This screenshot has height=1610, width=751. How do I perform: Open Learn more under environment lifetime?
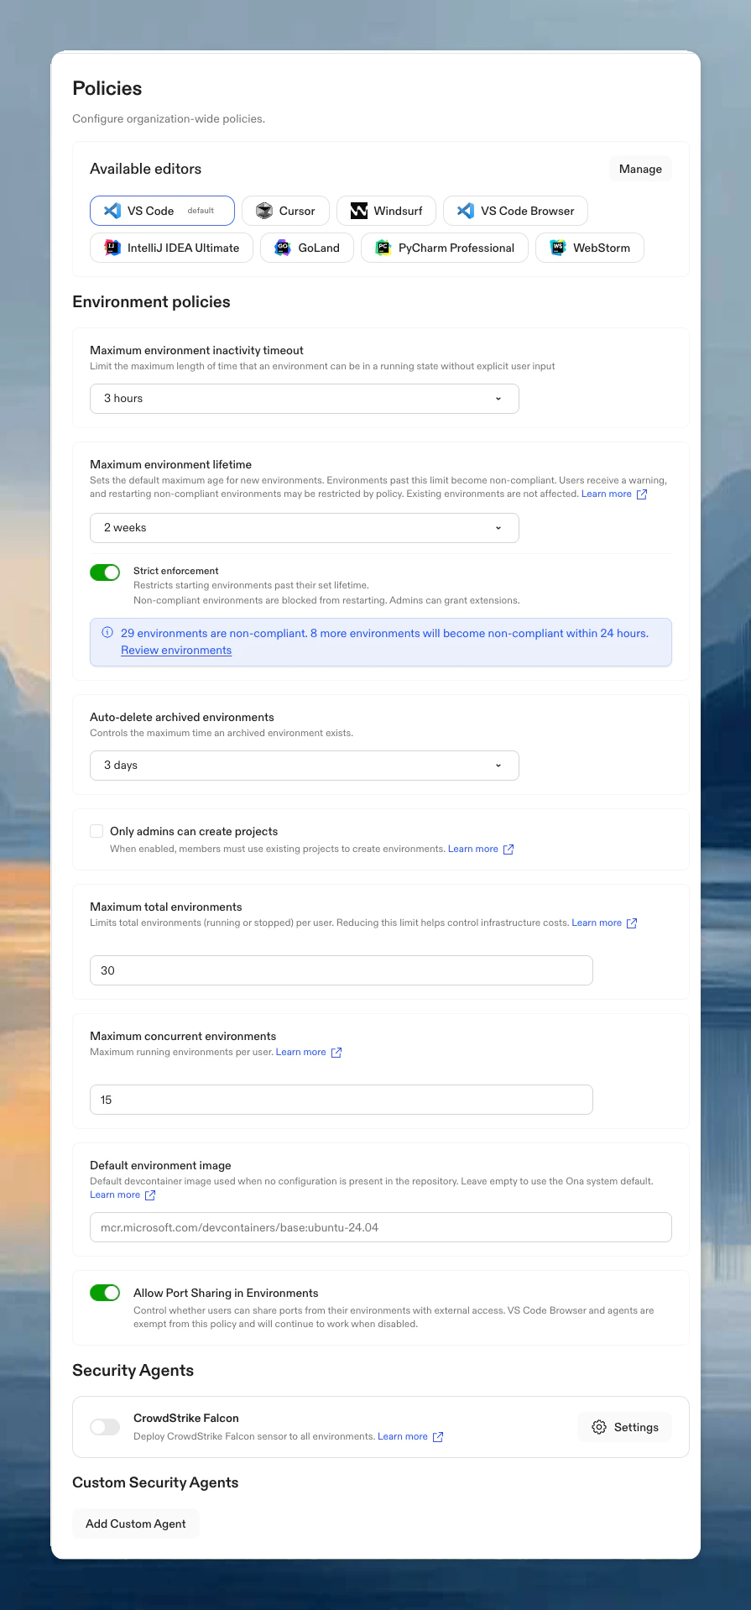[607, 494]
